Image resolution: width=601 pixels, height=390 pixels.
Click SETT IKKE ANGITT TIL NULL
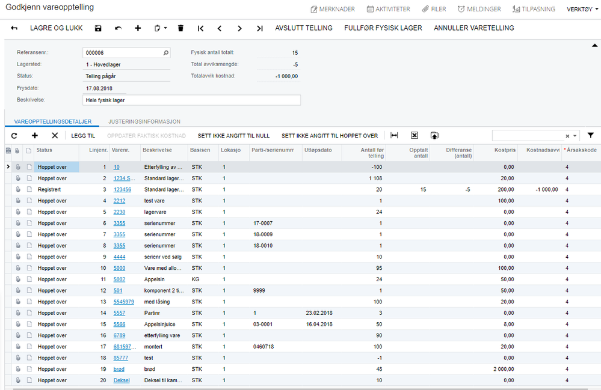(233, 136)
